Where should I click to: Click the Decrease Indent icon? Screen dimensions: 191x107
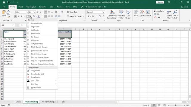pos(56,16)
